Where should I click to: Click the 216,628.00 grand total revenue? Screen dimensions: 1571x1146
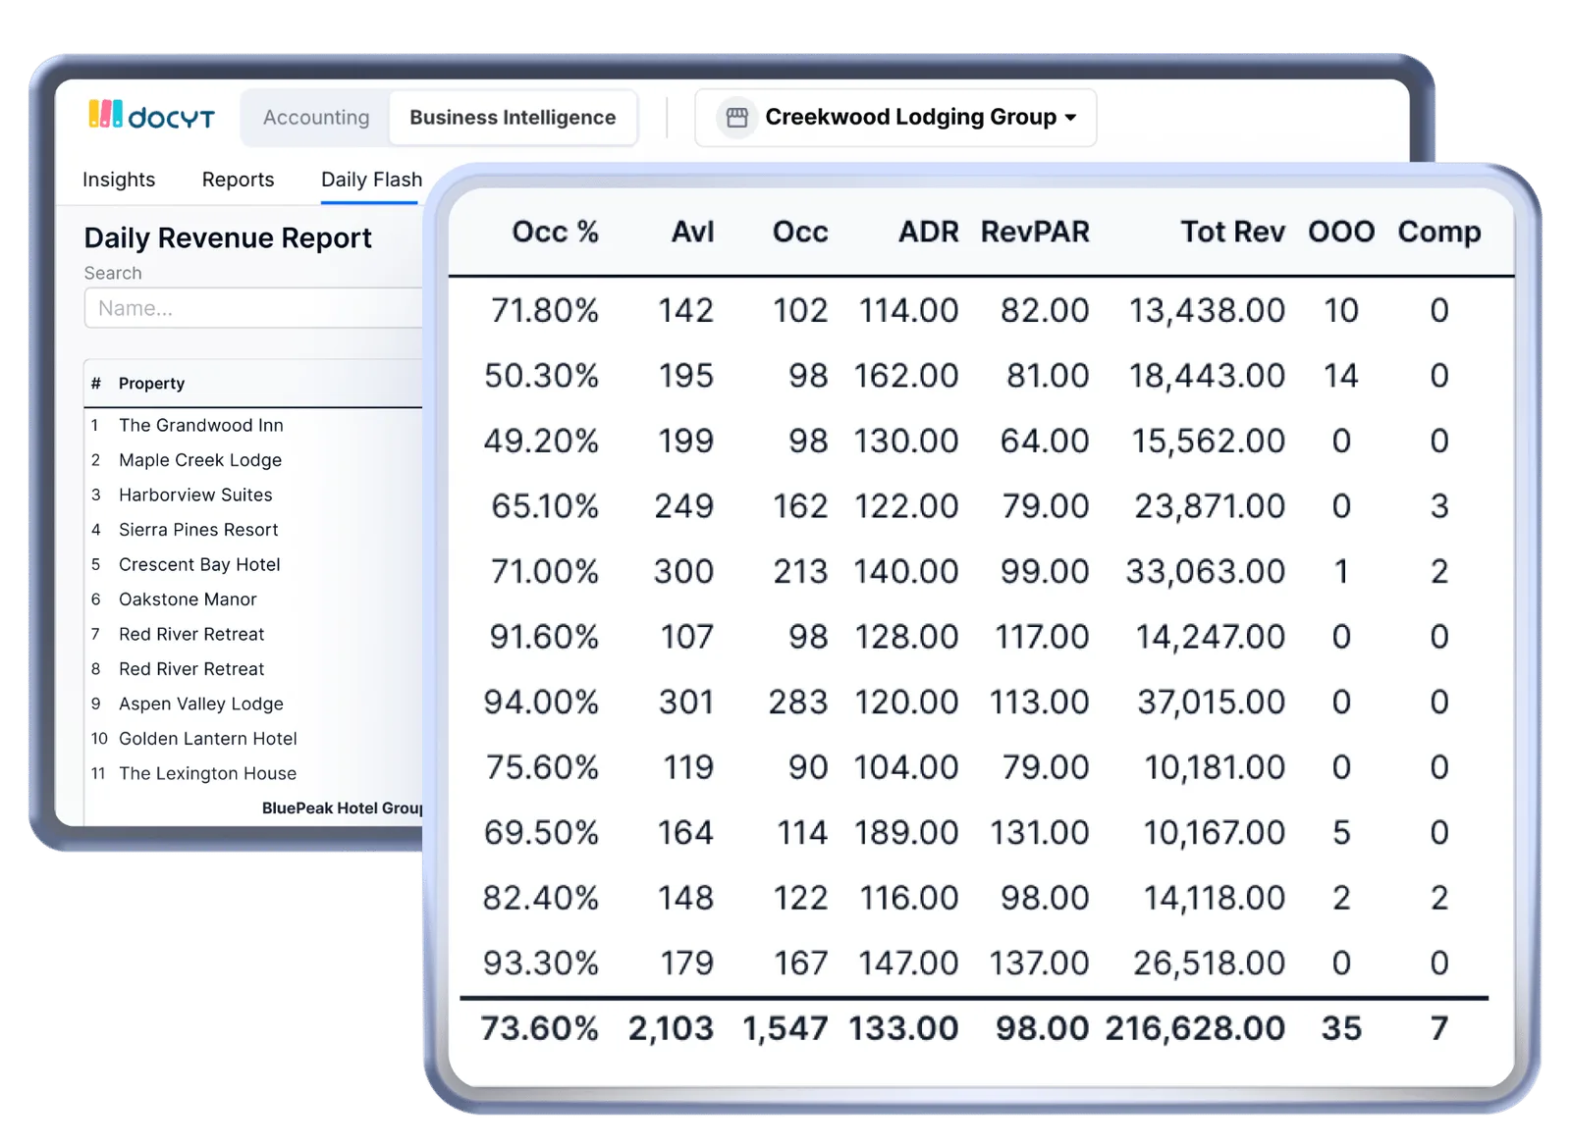(1195, 1028)
